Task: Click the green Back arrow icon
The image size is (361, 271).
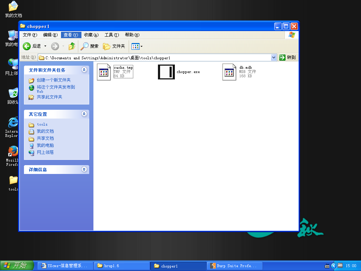Action: pos(27,46)
